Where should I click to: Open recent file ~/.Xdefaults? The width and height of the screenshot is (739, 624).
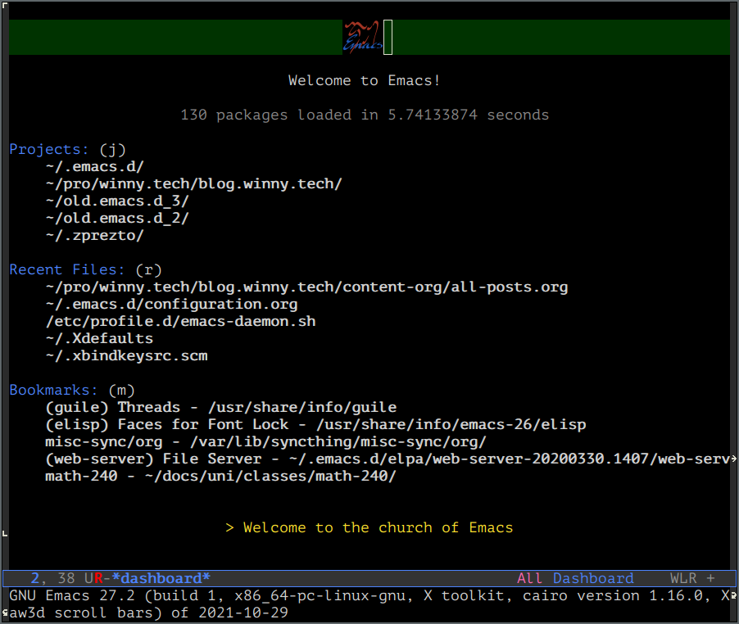[99, 338]
